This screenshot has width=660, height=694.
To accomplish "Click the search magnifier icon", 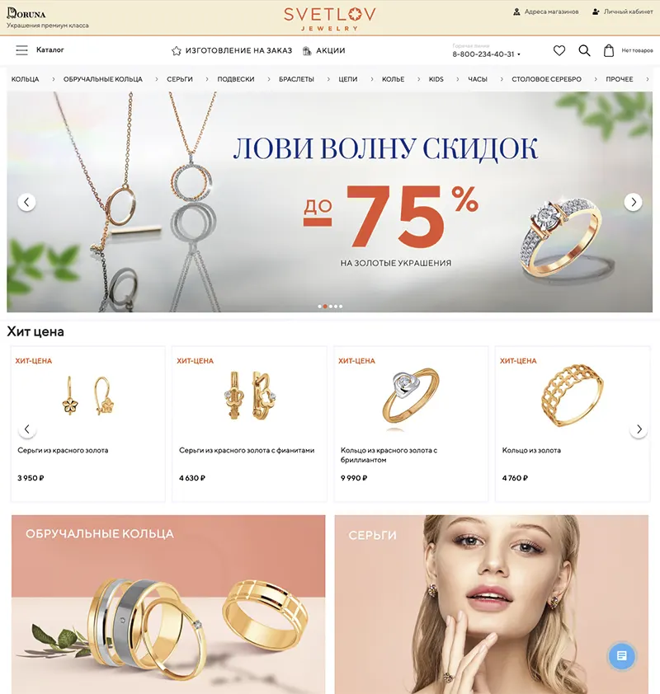I will point(584,50).
